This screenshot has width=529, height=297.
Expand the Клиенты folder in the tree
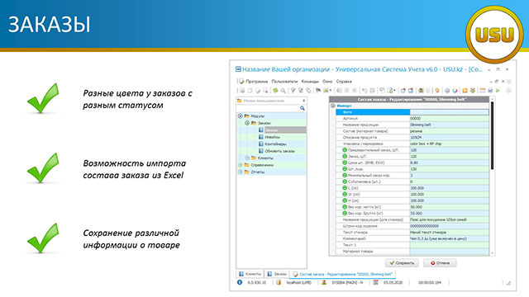[247, 158]
